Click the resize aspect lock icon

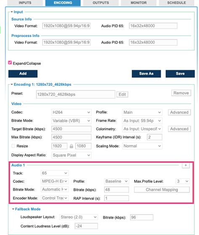pyautogui.click(x=71, y=146)
